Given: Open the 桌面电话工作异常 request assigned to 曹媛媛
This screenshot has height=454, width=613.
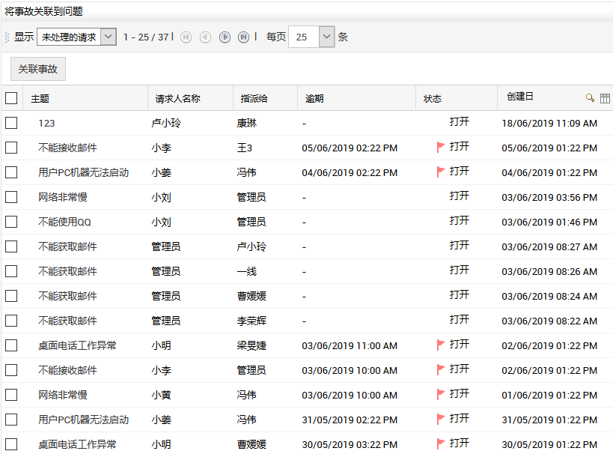Looking at the screenshot, I should (77, 444).
